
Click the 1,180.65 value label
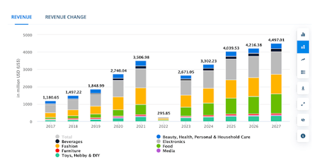[51, 97]
